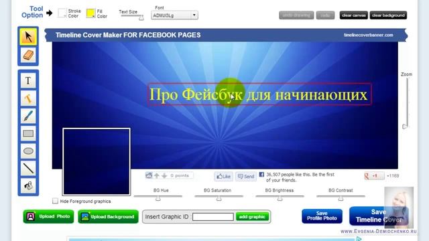Click the profile photo placeholder square
Viewport: 429px width, 241px height.
97,161
